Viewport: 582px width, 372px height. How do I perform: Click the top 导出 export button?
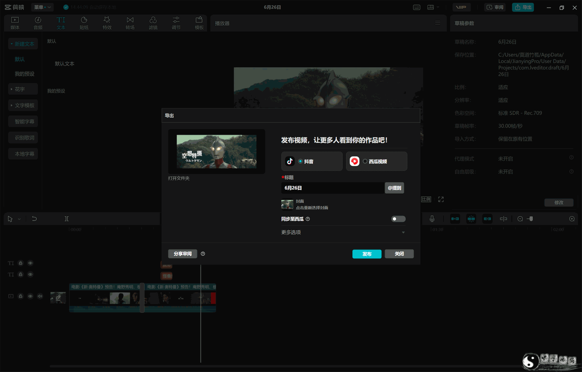click(523, 7)
